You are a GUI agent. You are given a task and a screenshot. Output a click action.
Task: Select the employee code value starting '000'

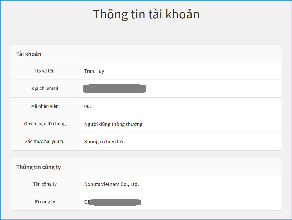click(x=88, y=107)
